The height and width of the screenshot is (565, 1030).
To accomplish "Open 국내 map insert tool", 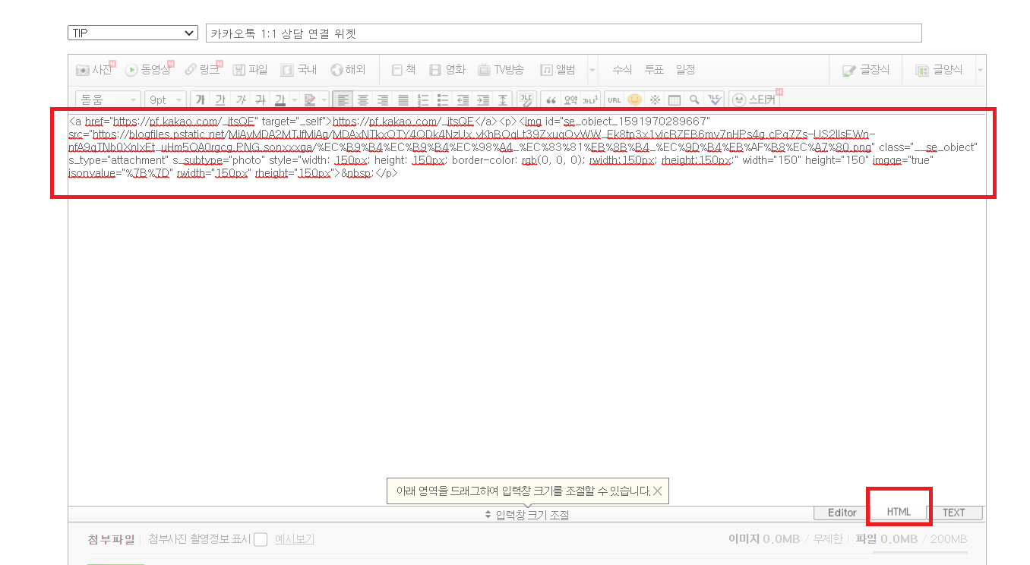I will [299, 70].
